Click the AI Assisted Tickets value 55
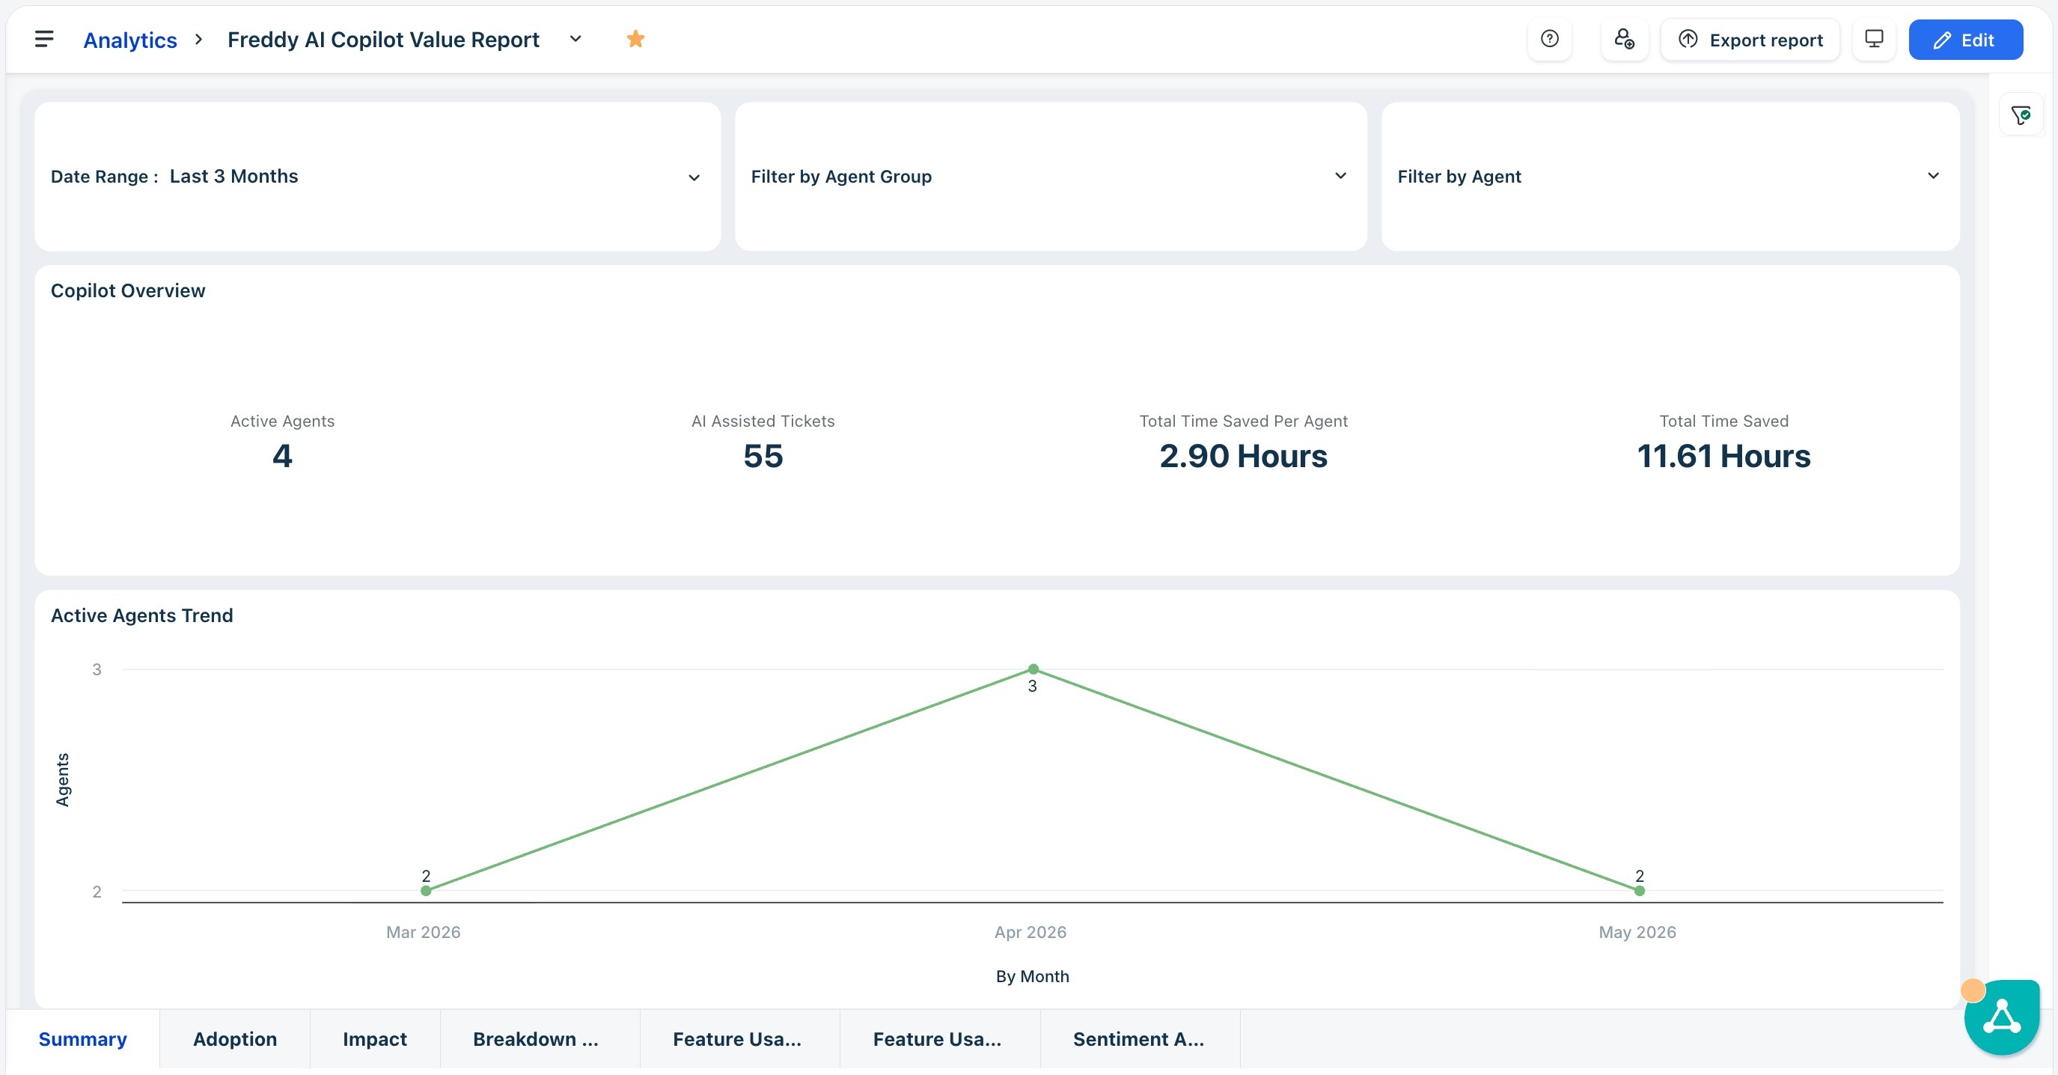This screenshot has height=1075, width=2058. pos(763,457)
